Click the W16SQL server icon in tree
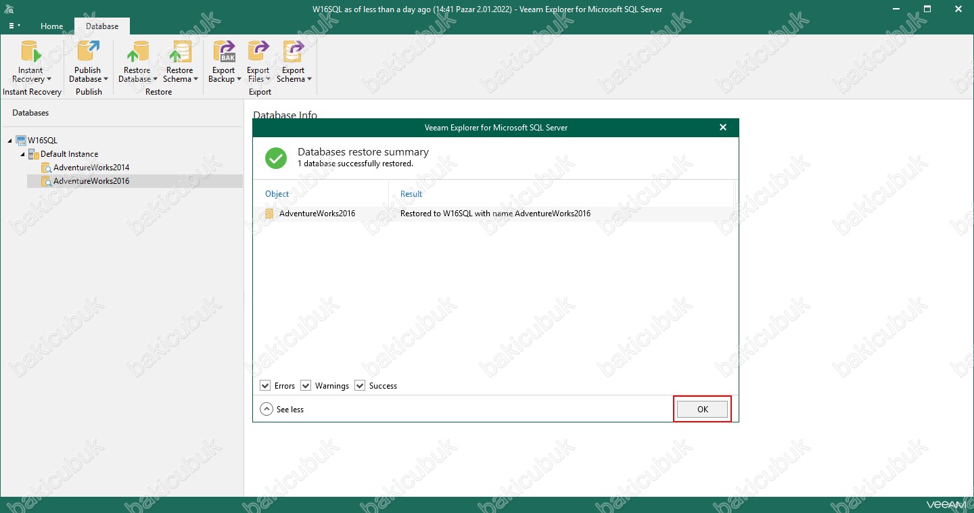This screenshot has height=513, width=974. pyautogui.click(x=21, y=141)
